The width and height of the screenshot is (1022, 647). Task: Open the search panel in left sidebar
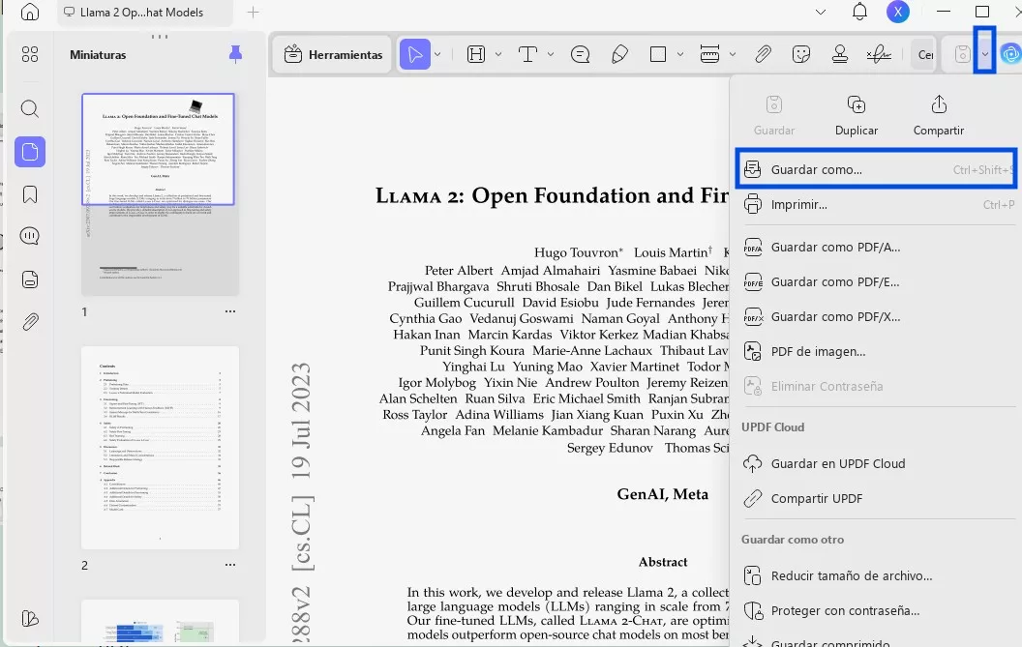(x=30, y=109)
